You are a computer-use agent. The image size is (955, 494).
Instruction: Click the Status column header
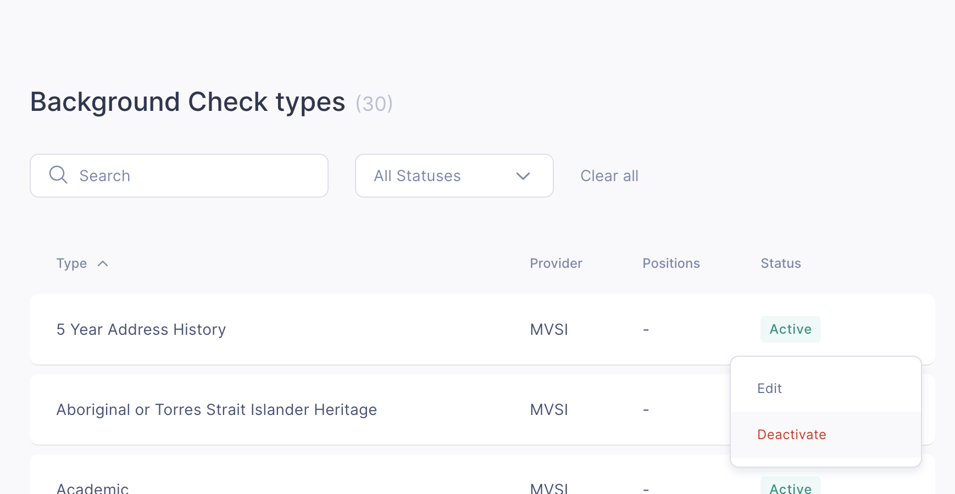point(781,263)
